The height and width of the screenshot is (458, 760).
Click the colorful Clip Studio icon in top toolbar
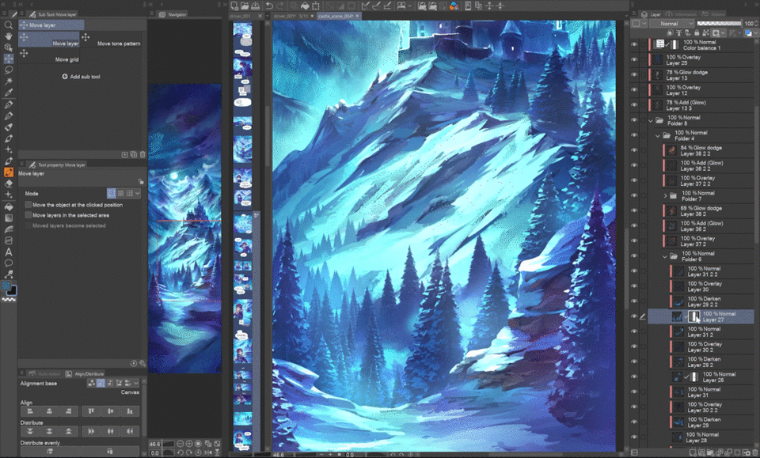454,6
